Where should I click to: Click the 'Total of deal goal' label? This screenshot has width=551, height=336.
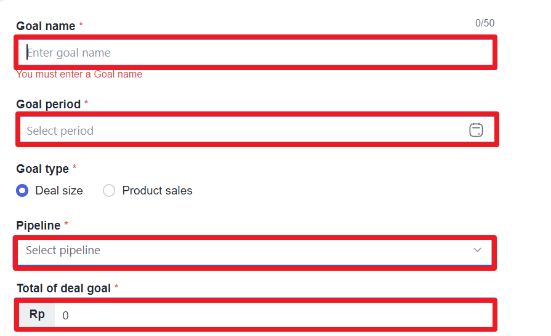click(64, 288)
